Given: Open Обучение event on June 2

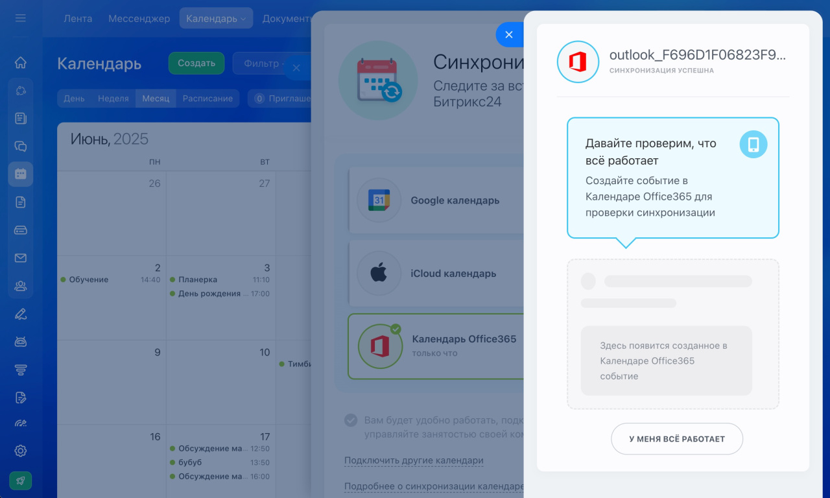Looking at the screenshot, I should 110,279.
